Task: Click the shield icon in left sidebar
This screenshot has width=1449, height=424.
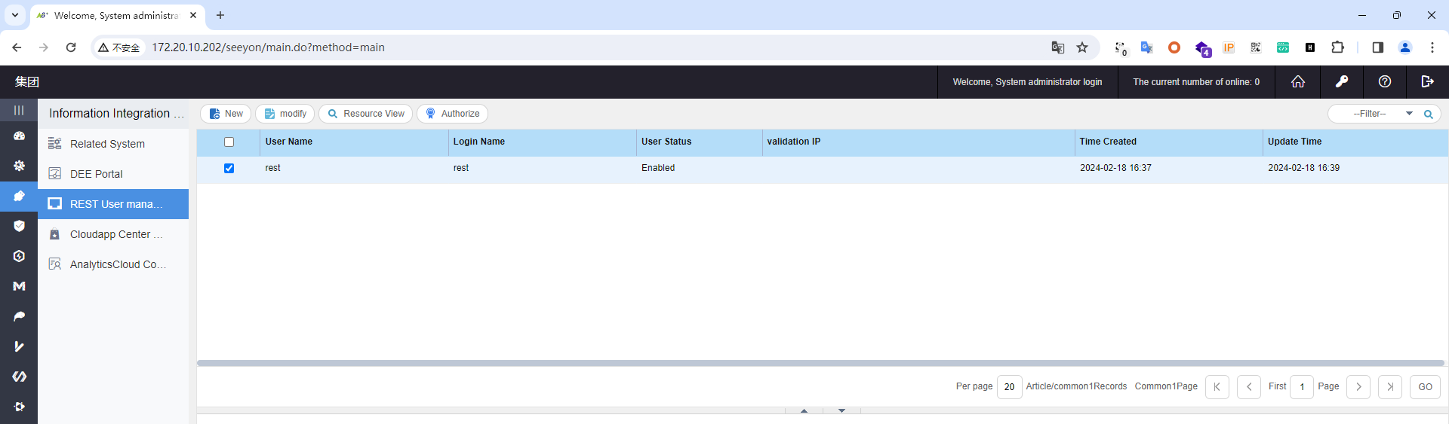Action: pos(19,226)
